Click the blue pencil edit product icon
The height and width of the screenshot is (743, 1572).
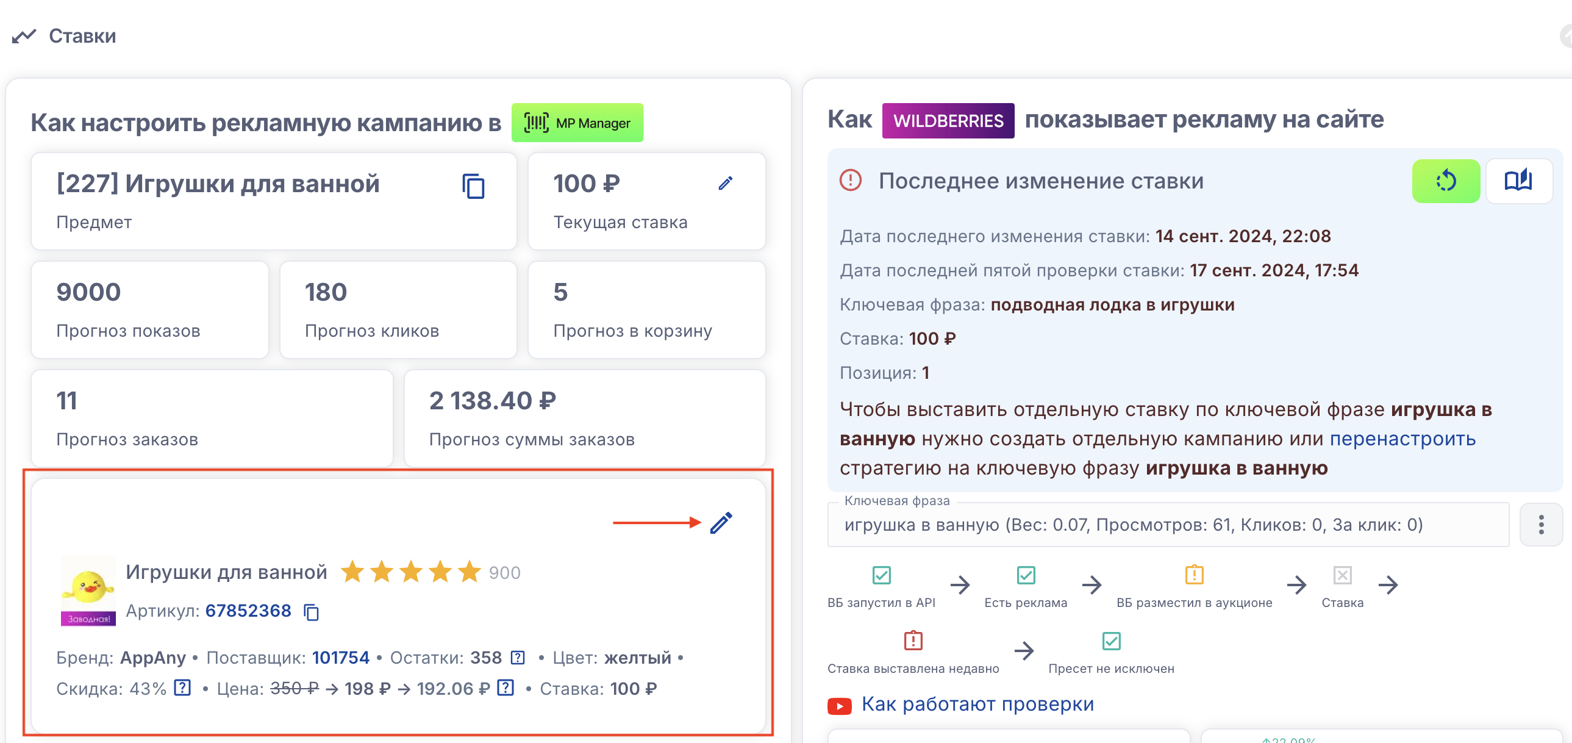721,523
